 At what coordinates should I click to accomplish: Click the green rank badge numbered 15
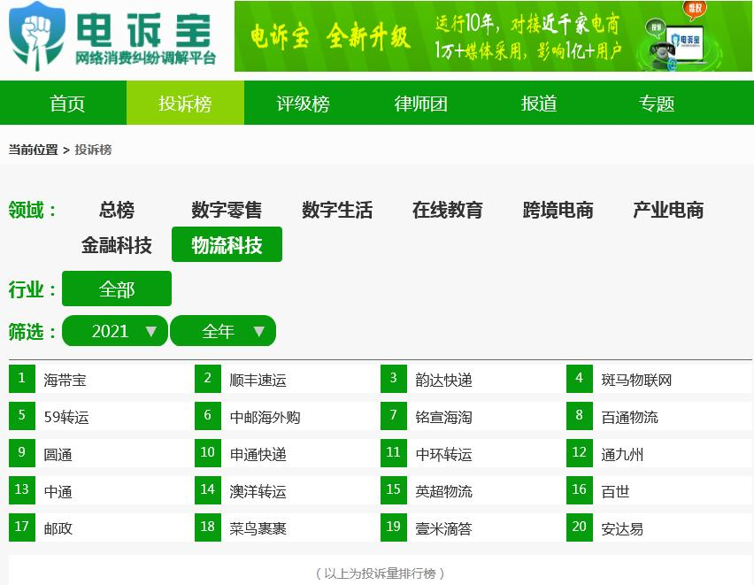tap(393, 489)
